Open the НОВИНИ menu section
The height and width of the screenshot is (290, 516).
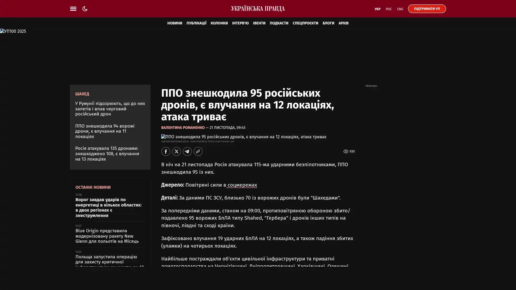click(175, 23)
